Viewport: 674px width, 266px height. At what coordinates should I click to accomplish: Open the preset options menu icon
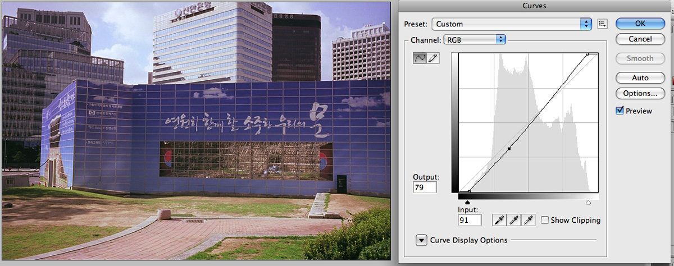coord(603,24)
